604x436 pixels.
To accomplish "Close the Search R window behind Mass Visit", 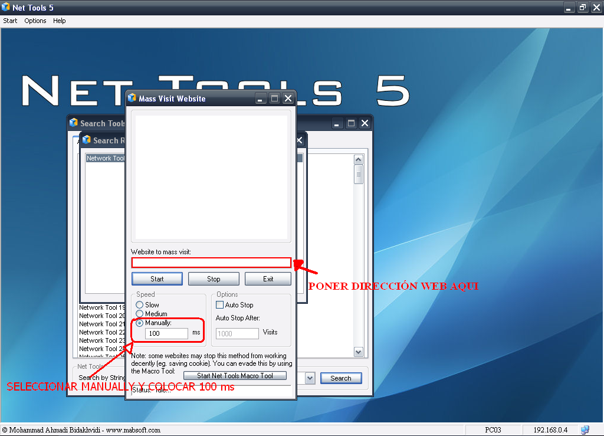I will click(300, 140).
